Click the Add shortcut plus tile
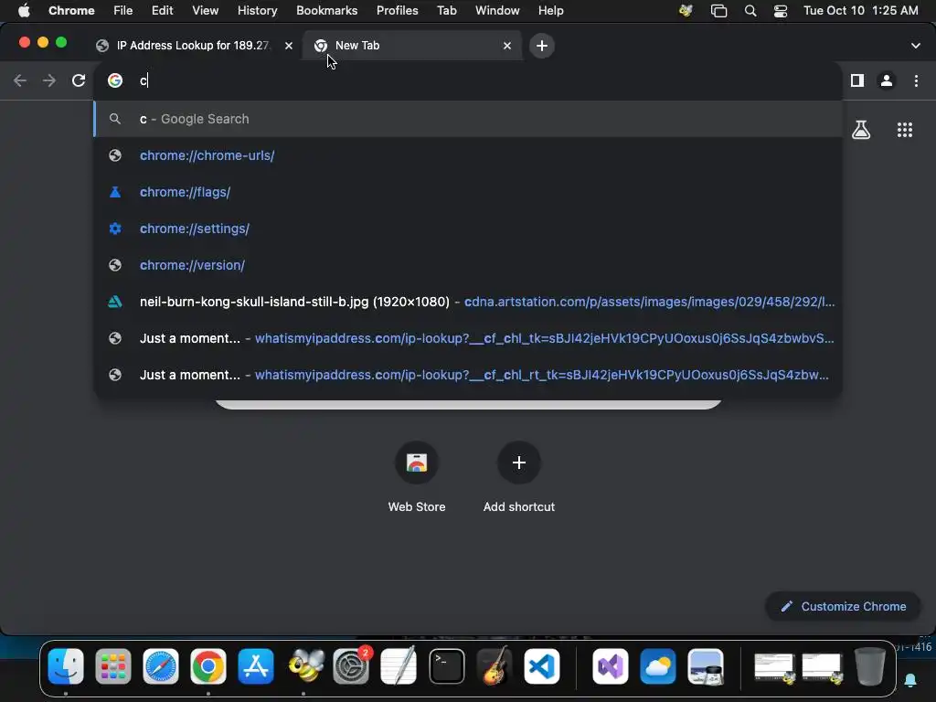 pos(519,463)
